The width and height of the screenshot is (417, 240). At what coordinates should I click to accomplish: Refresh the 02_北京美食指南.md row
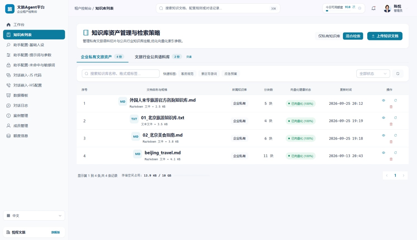[395, 135]
